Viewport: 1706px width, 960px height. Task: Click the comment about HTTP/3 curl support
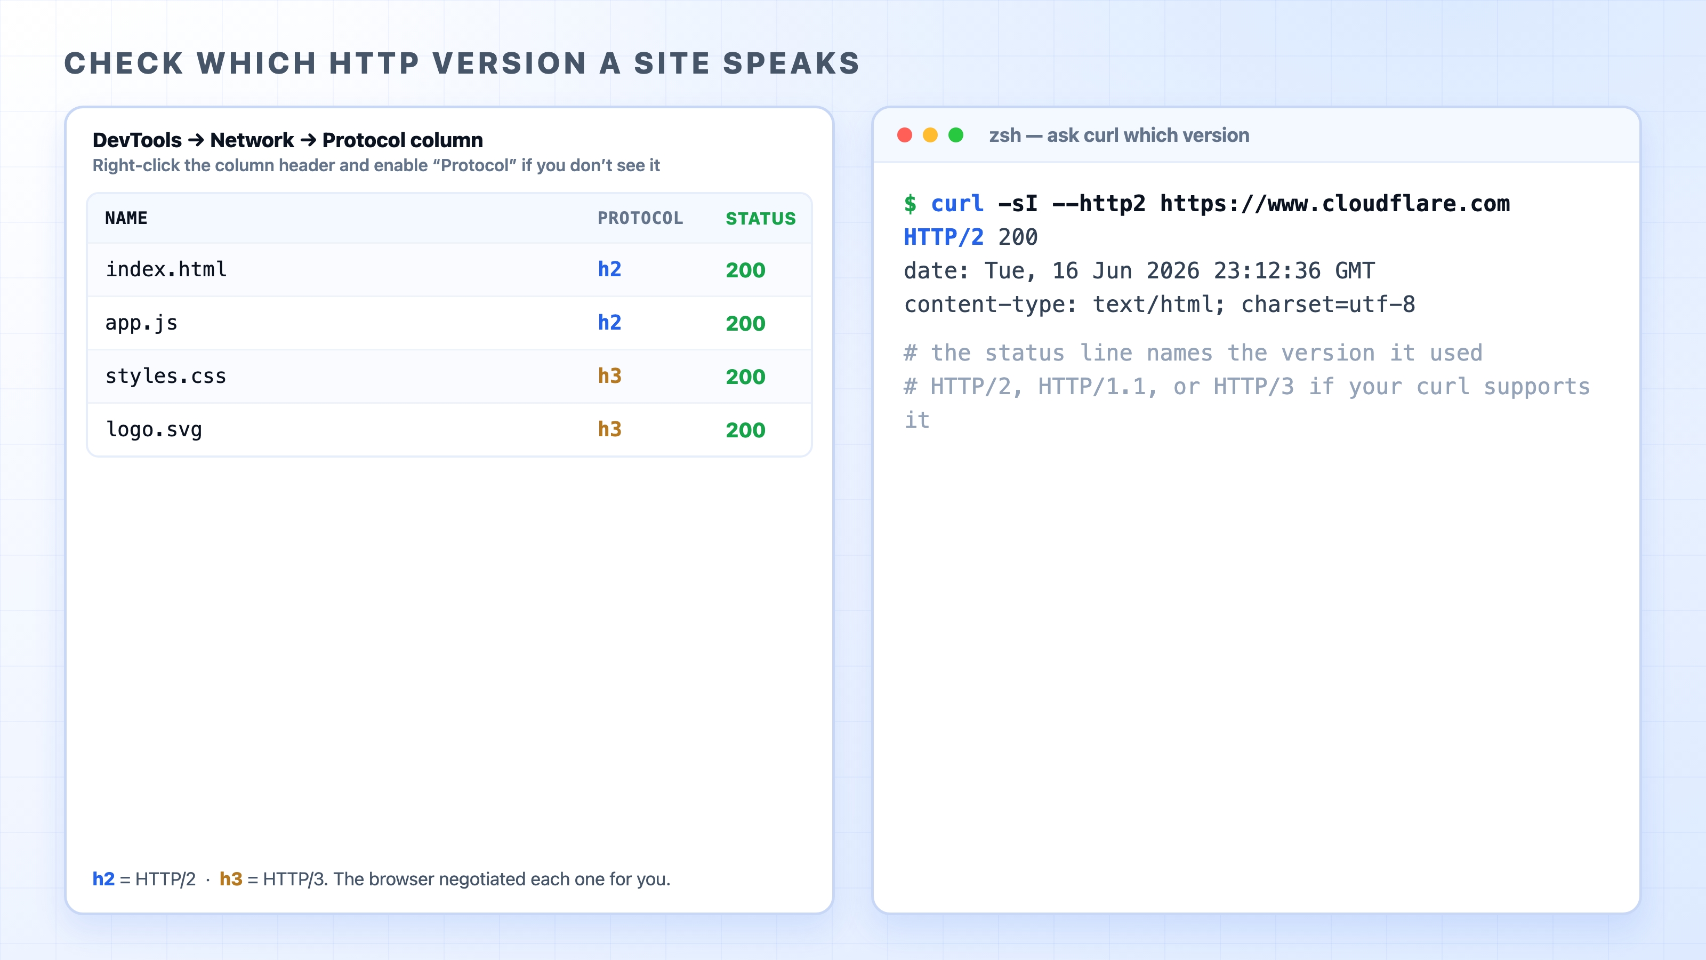pos(1246,403)
